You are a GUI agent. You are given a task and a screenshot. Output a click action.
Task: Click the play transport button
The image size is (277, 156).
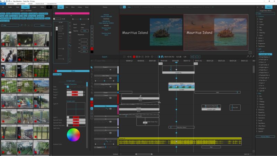(140, 57)
